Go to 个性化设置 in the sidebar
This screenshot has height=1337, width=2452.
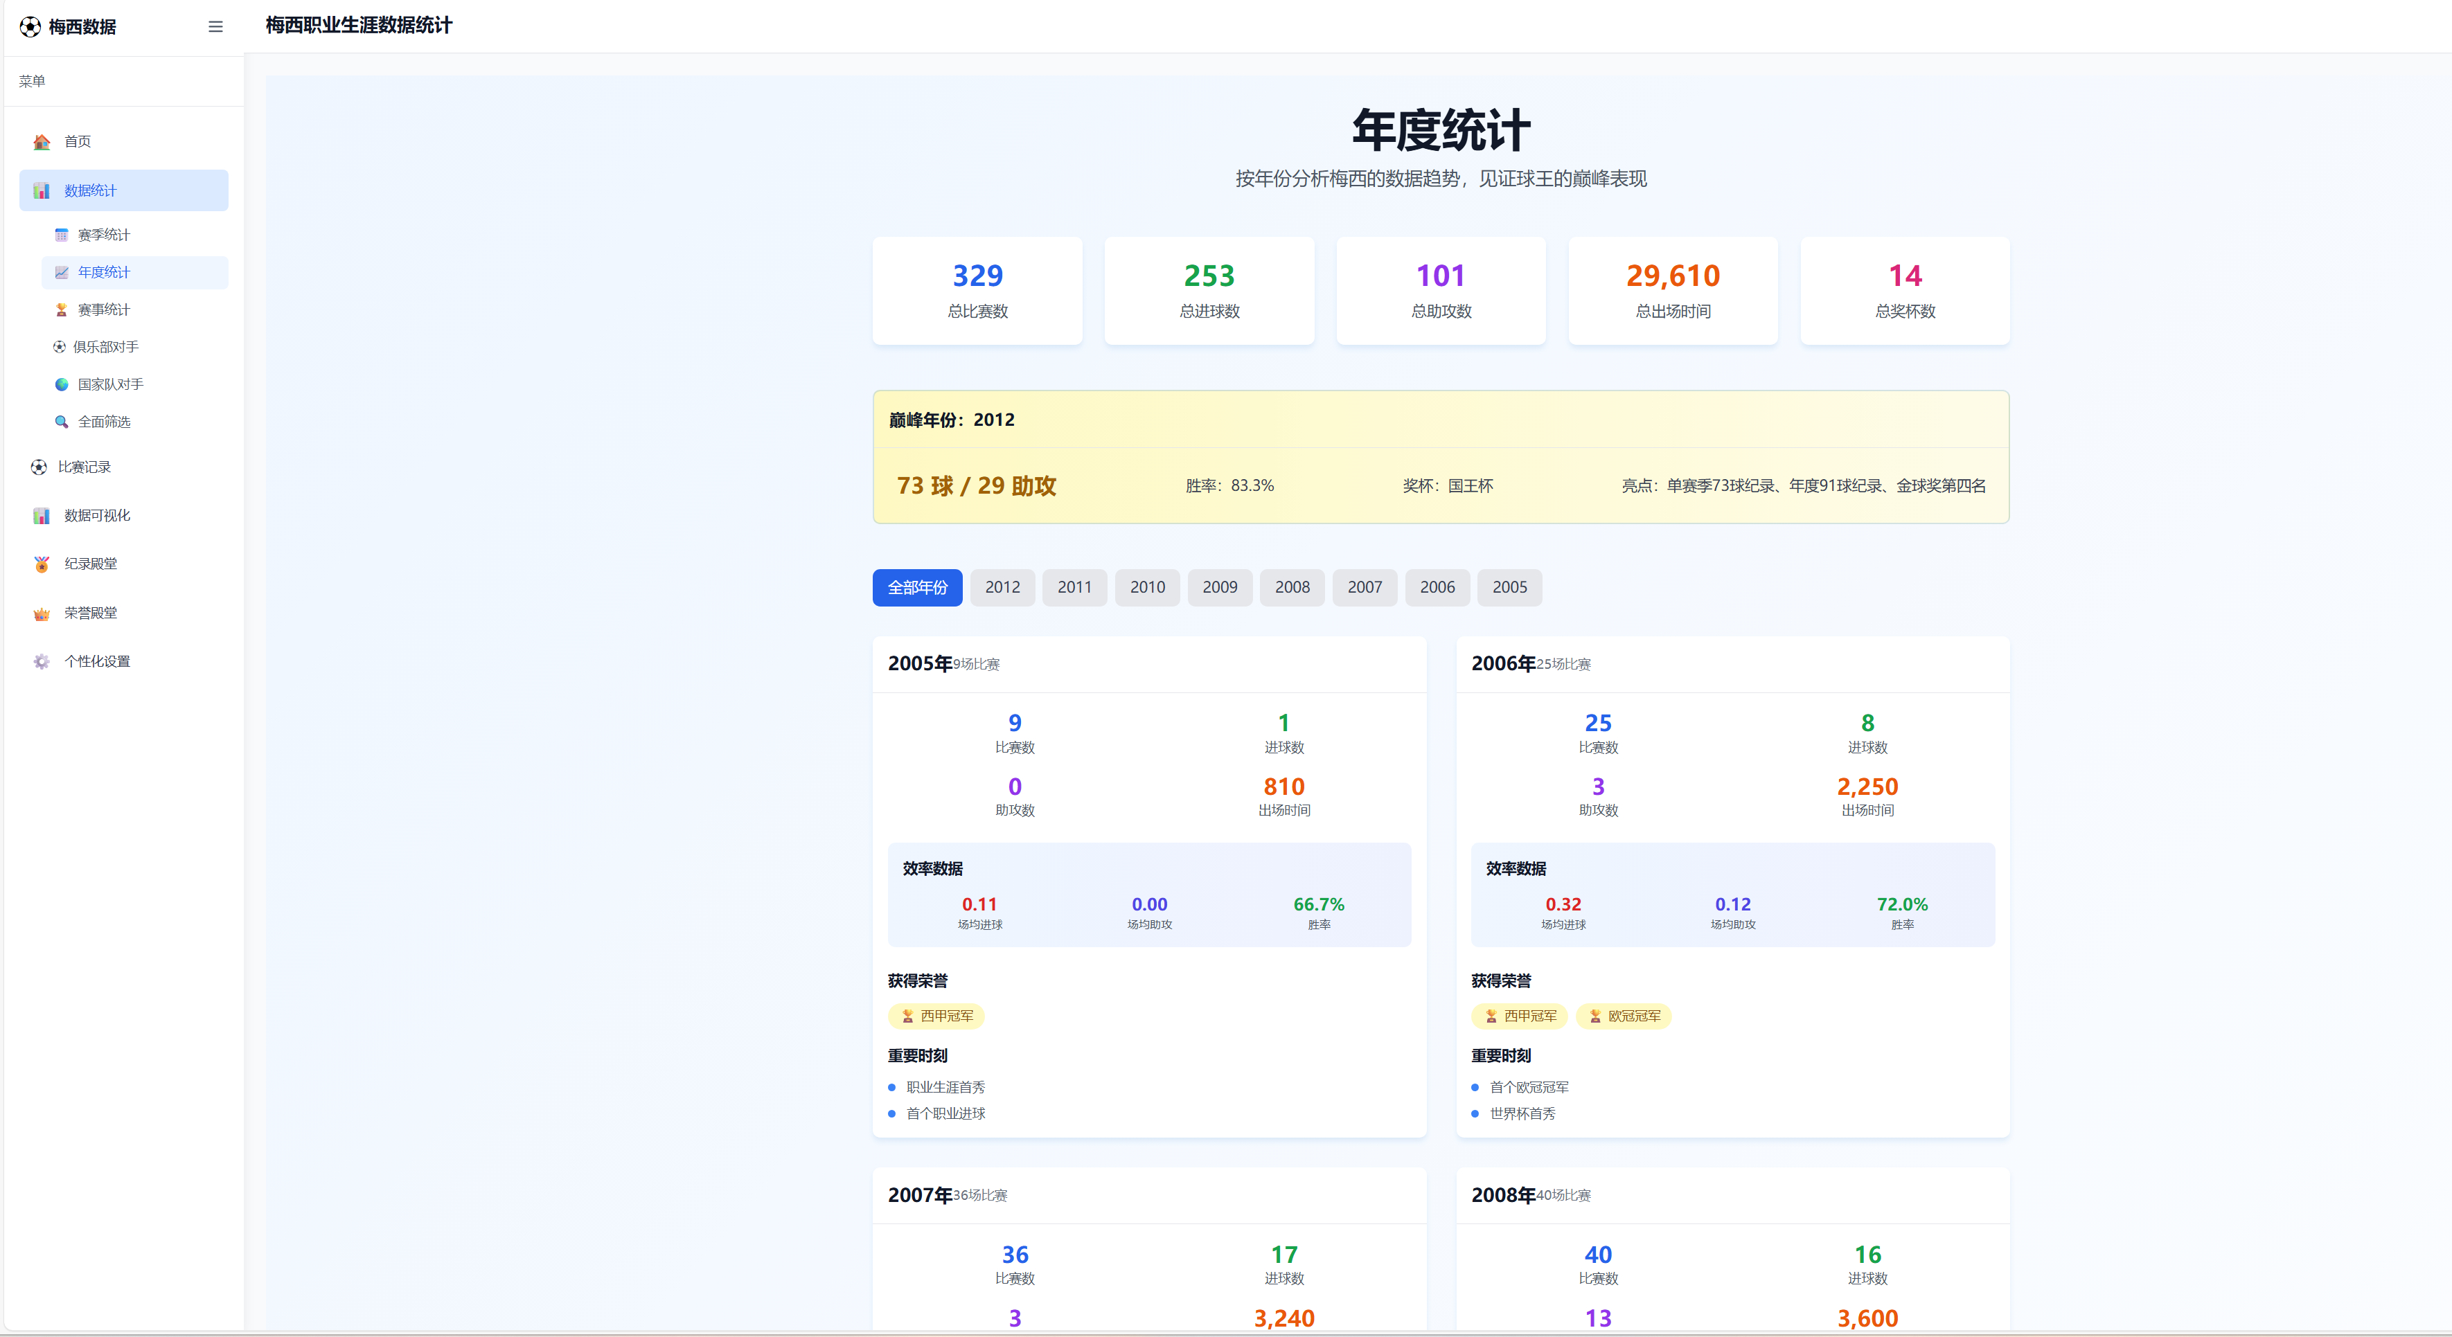click(124, 661)
